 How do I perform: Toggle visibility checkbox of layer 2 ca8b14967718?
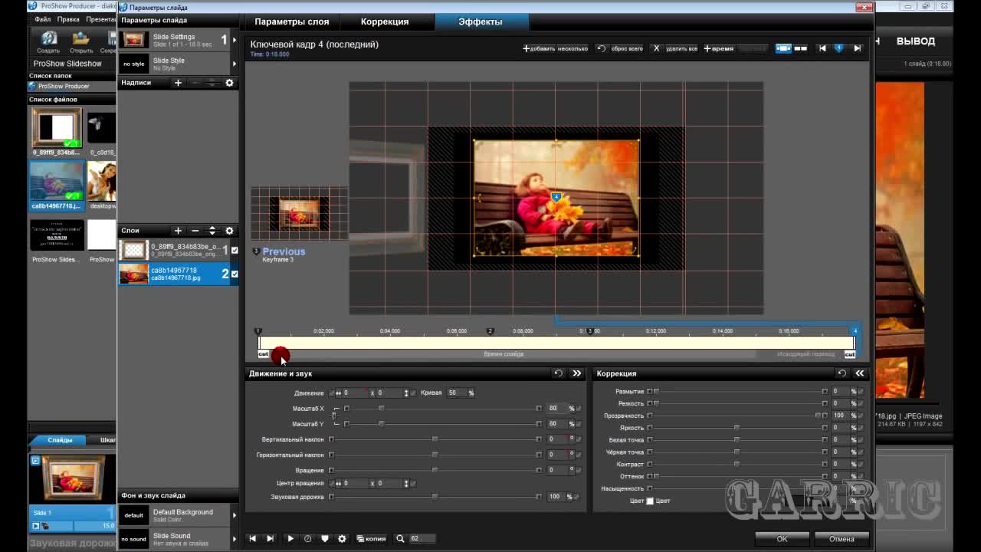pyautogui.click(x=235, y=274)
